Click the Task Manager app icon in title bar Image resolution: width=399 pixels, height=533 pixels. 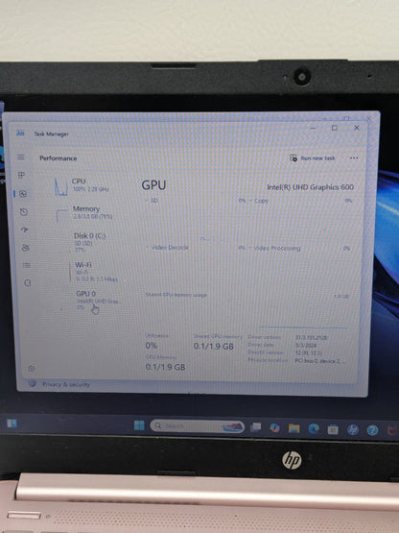click(20, 133)
